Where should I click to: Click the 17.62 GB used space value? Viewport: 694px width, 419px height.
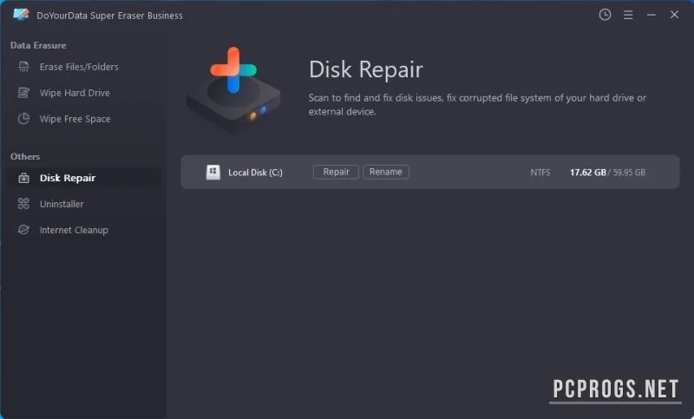coord(588,173)
